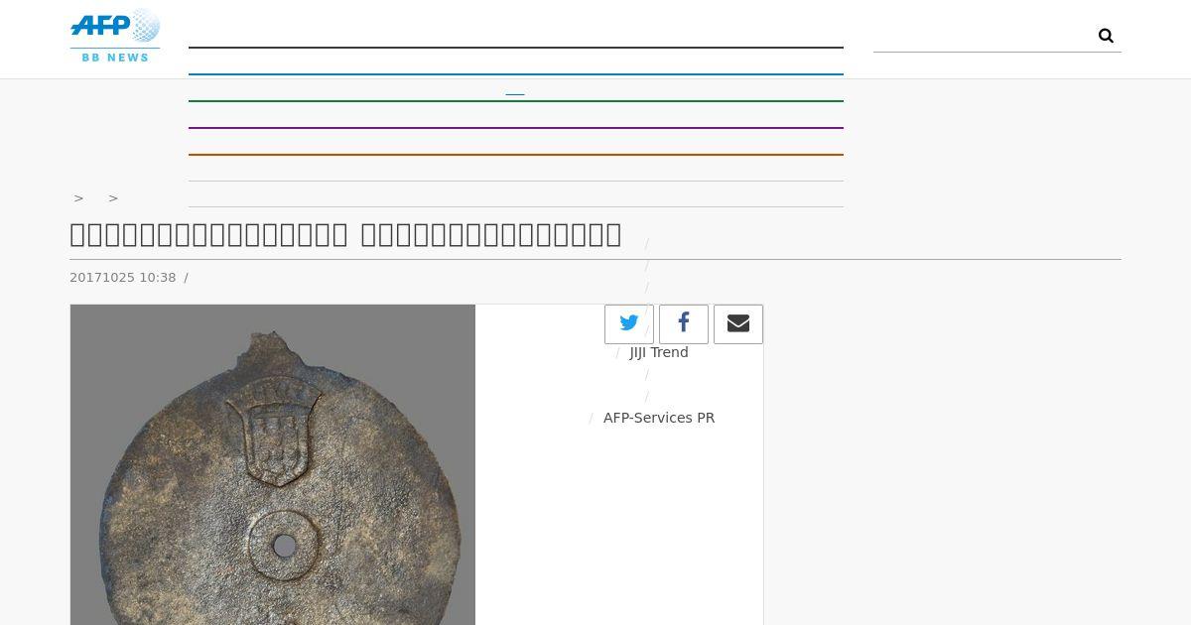Send the article by email envelope icon
This screenshot has height=625, width=1191.
coord(738,324)
